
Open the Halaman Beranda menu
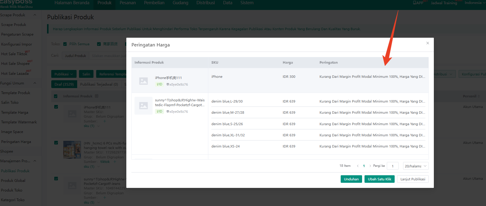(72, 3)
